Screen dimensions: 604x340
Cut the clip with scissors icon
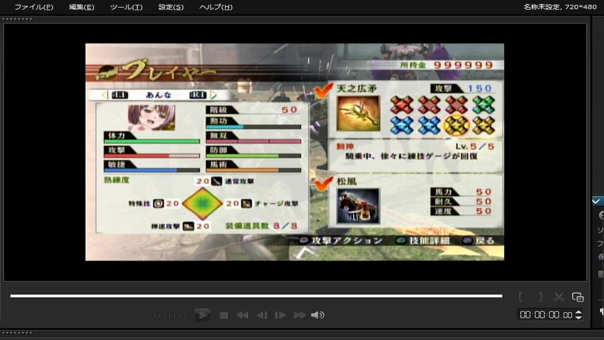559,297
